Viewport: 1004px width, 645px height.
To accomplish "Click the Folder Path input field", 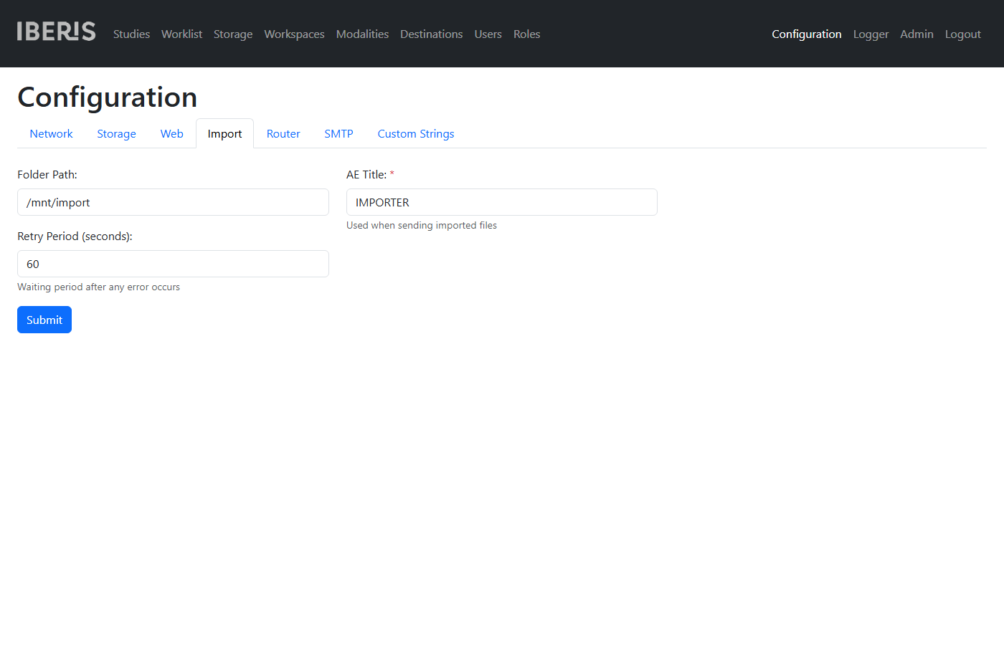I will [x=173, y=202].
